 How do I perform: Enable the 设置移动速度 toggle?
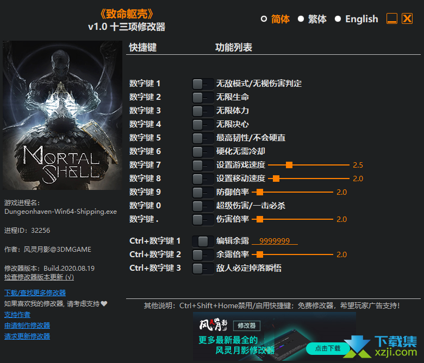pos(203,179)
